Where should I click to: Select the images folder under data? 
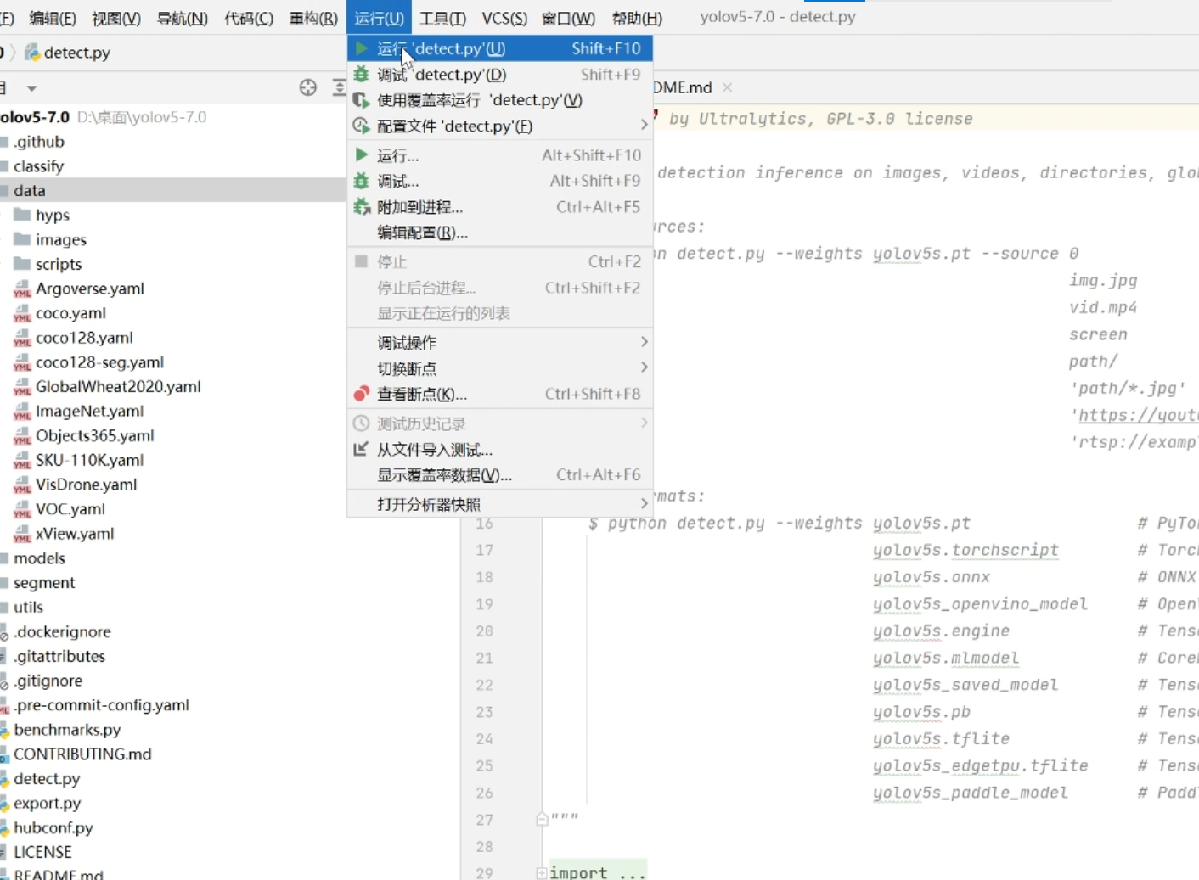[x=61, y=240]
